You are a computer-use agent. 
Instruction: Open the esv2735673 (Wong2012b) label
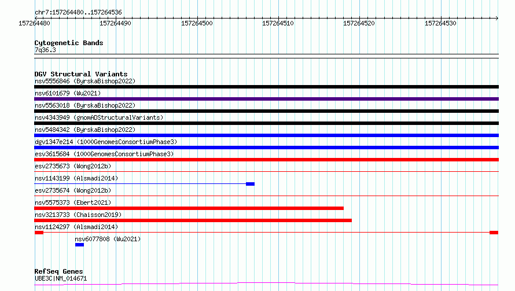click(73, 166)
